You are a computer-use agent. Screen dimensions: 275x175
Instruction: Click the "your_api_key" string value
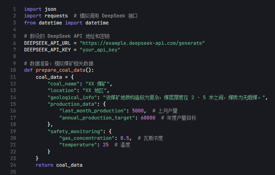[x=100, y=50]
